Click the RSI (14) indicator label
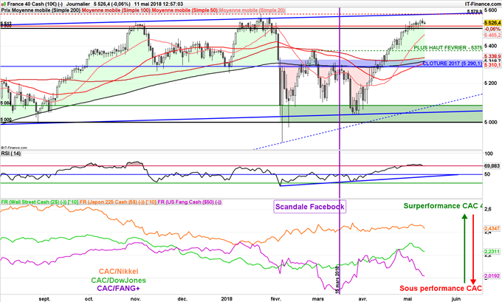 pyautogui.click(x=11, y=154)
